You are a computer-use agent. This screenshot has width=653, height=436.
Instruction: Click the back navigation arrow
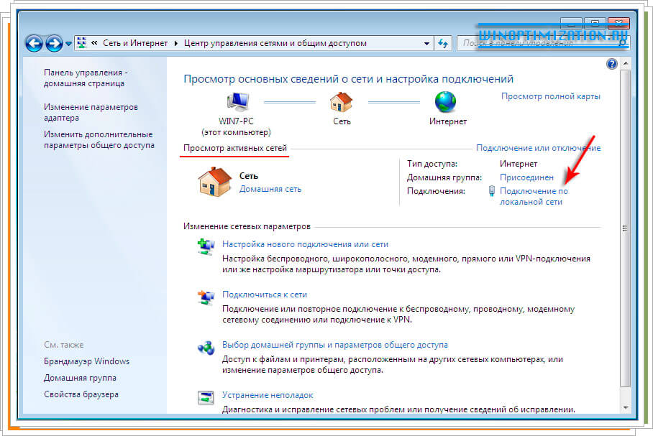pos(34,43)
